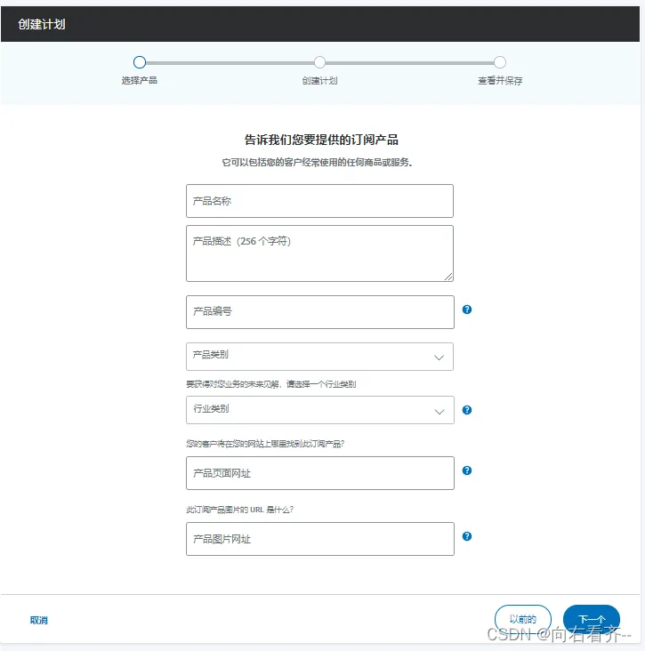Open the 产品类别 dropdown

[x=319, y=357]
